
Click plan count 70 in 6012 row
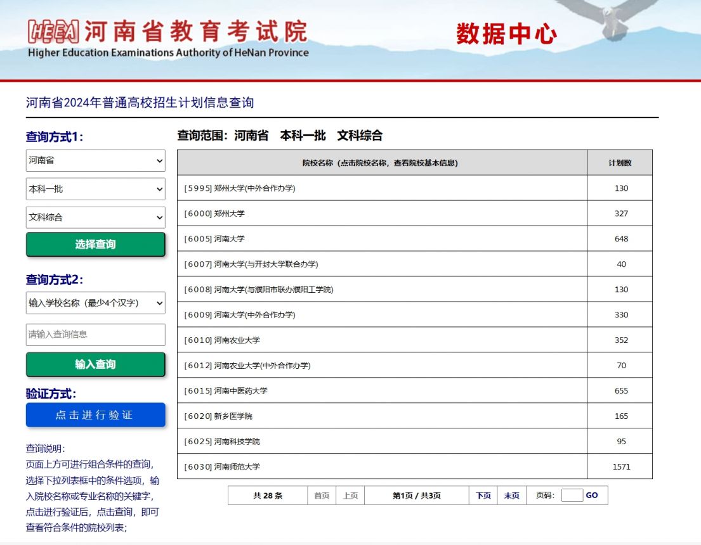[622, 366]
